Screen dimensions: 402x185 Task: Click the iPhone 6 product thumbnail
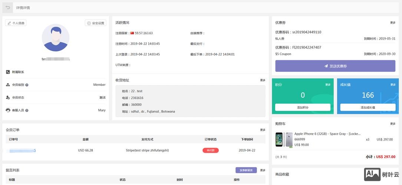tap(284, 139)
